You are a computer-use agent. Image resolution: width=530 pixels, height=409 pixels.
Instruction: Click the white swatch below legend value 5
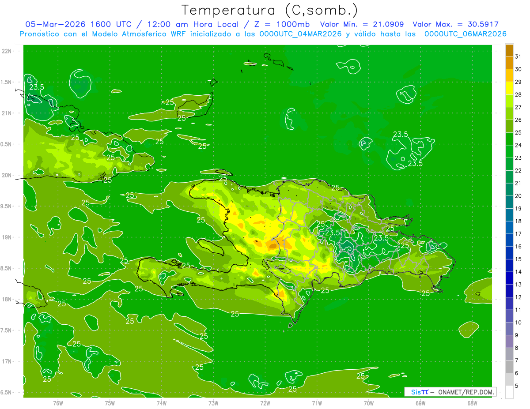coord(509,392)
